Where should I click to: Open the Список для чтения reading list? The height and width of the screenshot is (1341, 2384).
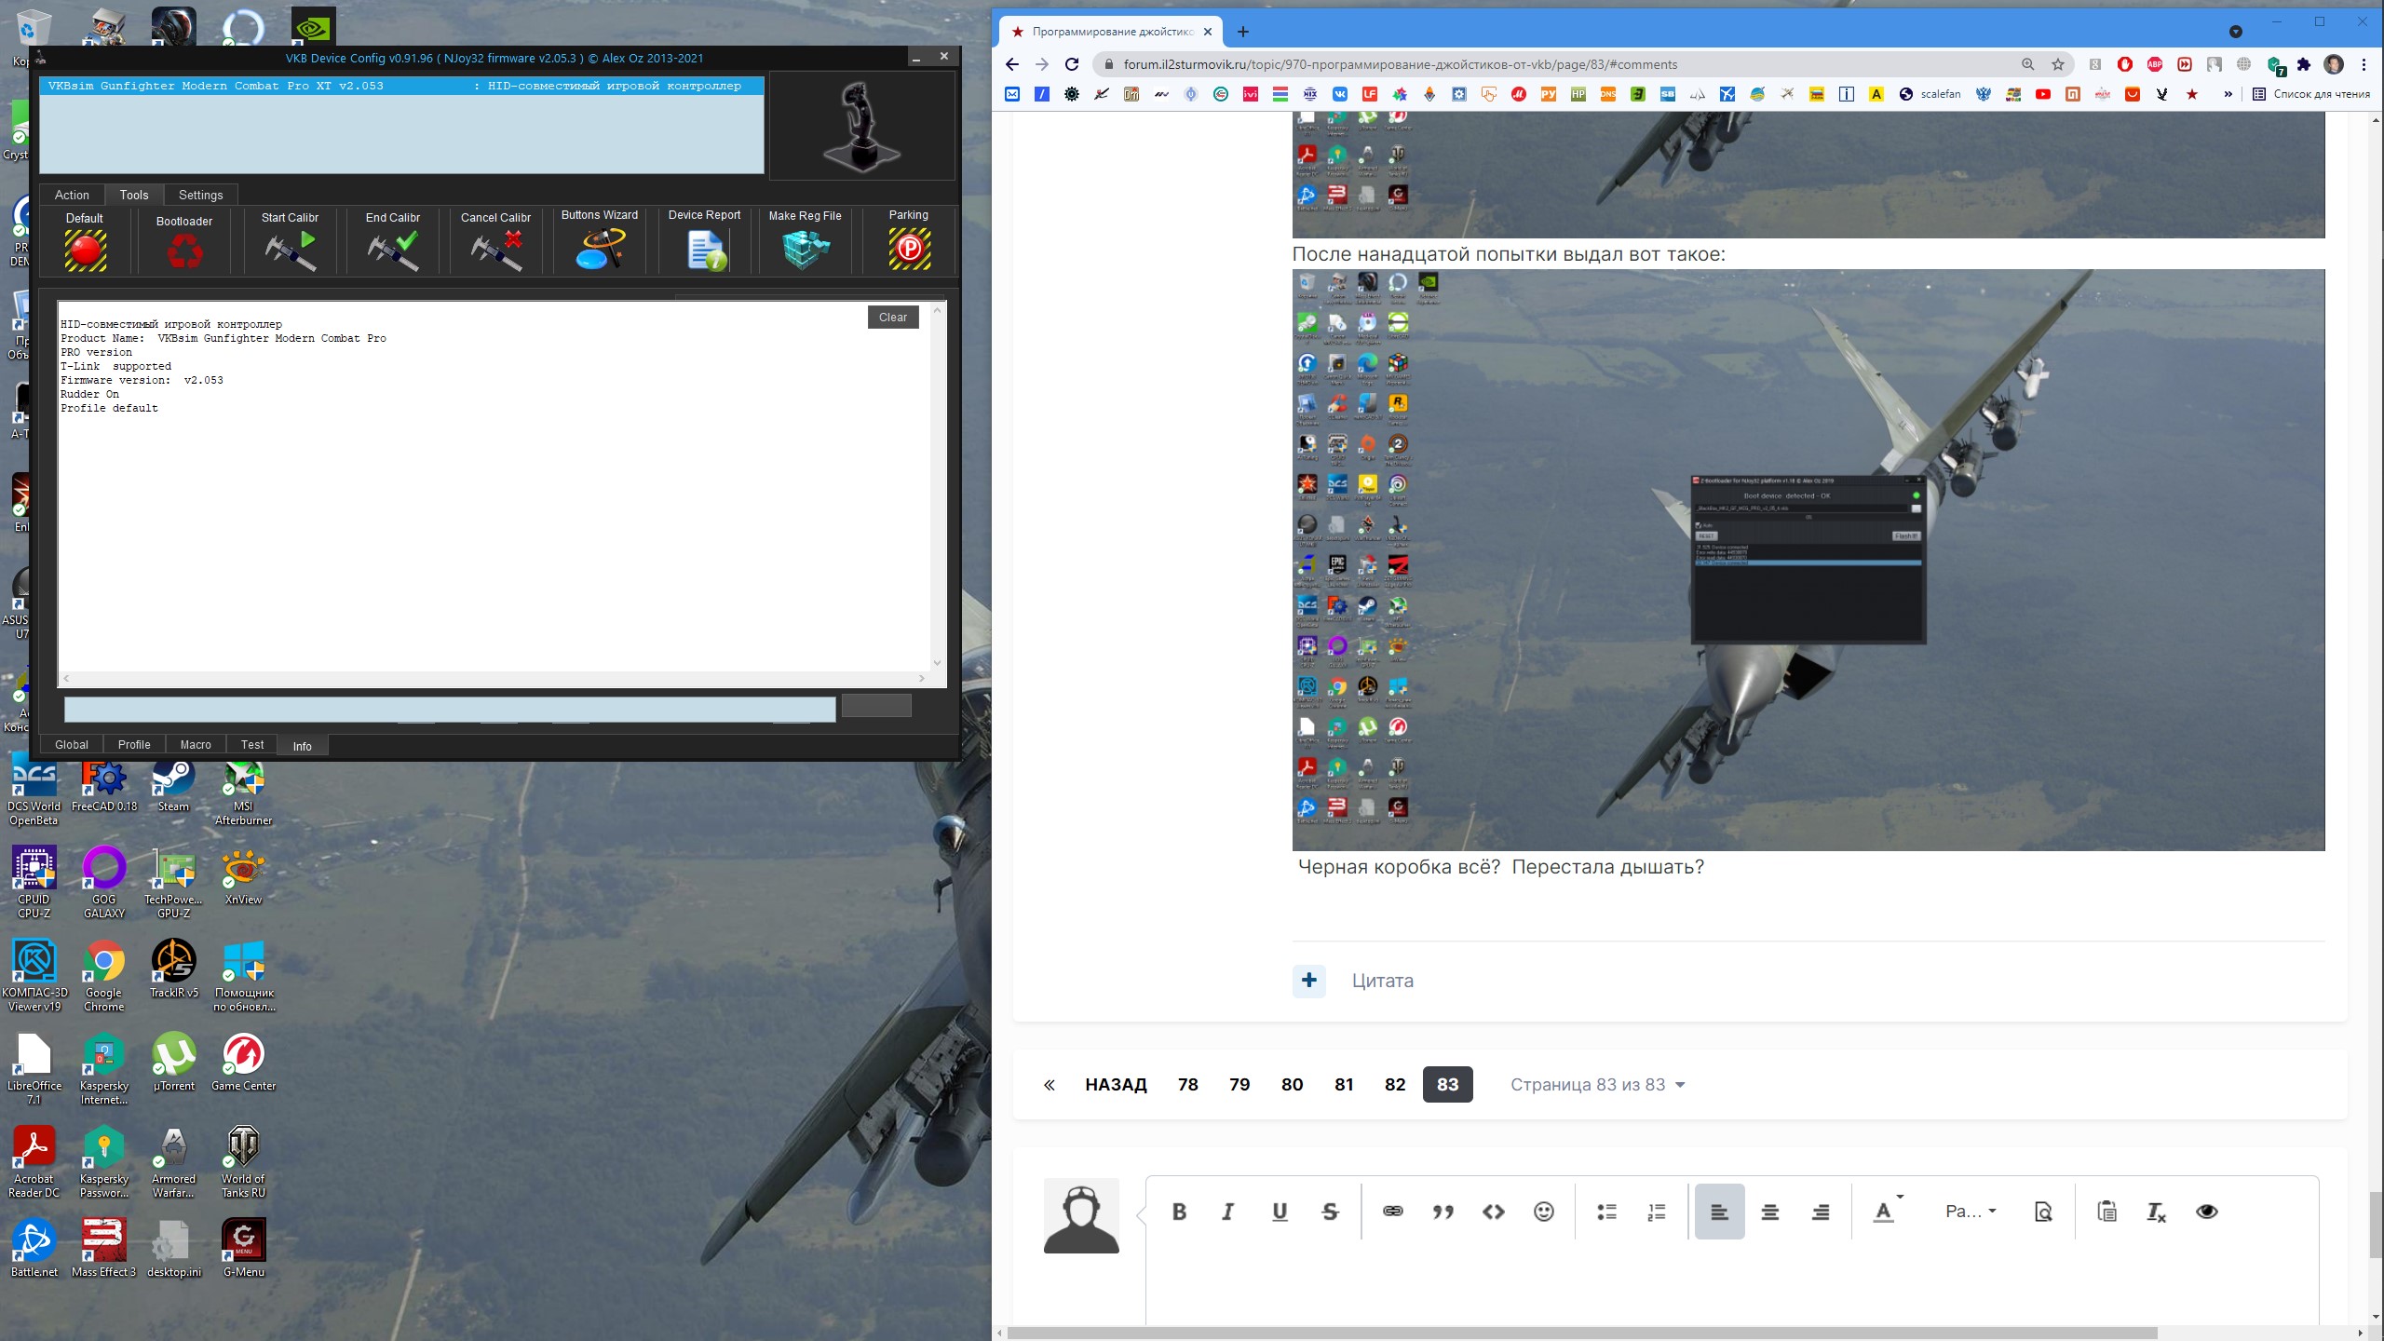click(2311, 94)
